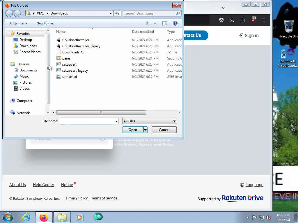This screenshot has width=298, height=223.
Task: Click the Open button
Action: (x=133, y=130)
